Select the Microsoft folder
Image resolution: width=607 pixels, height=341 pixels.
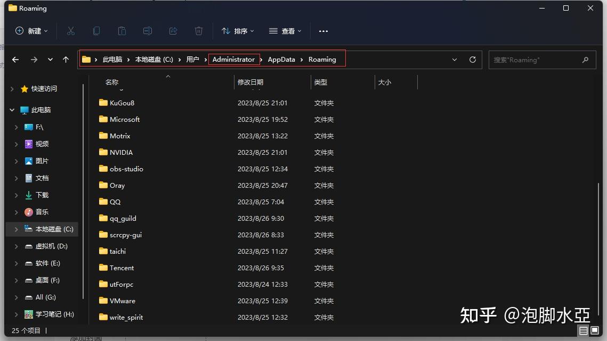pos(124,120)
